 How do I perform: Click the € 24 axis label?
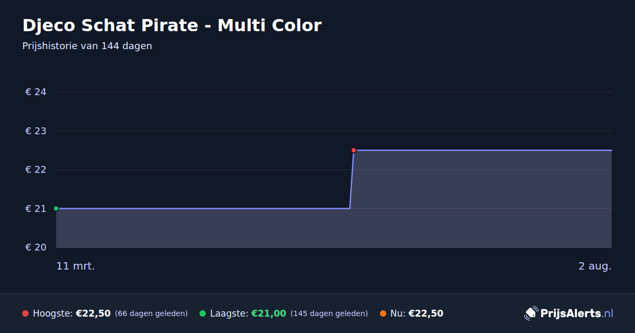36,92
